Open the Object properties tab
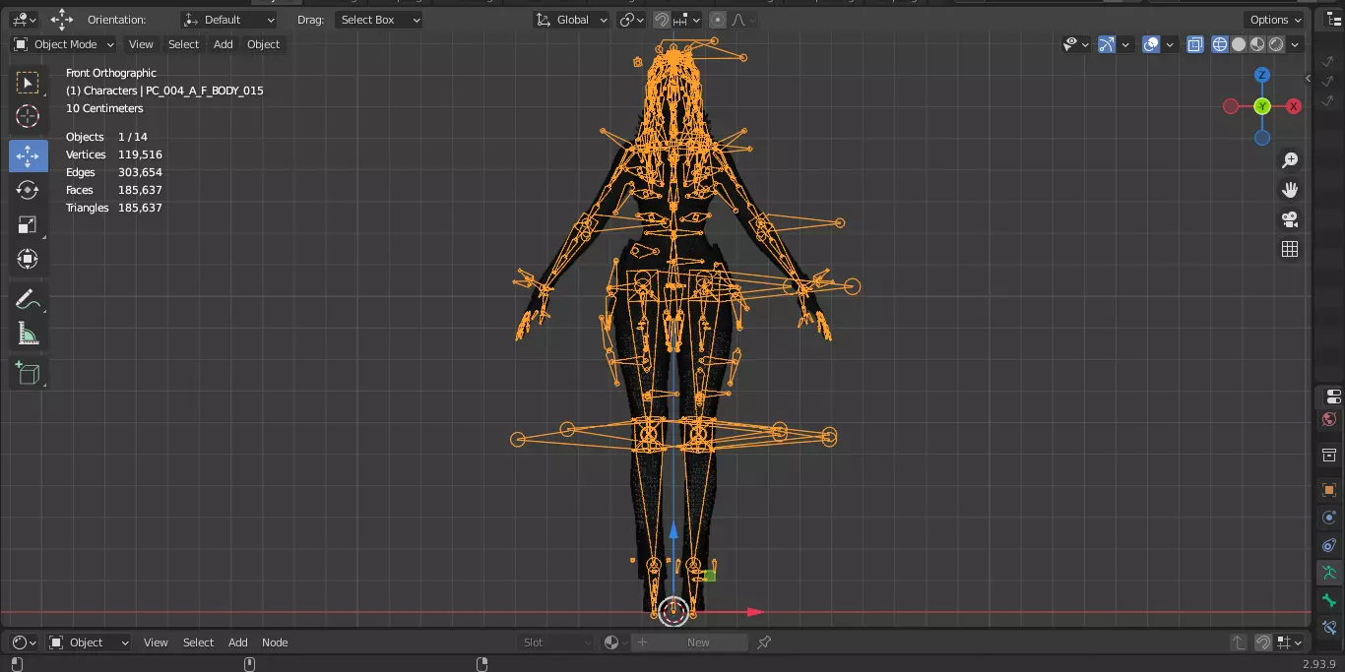 point(1329,490)
